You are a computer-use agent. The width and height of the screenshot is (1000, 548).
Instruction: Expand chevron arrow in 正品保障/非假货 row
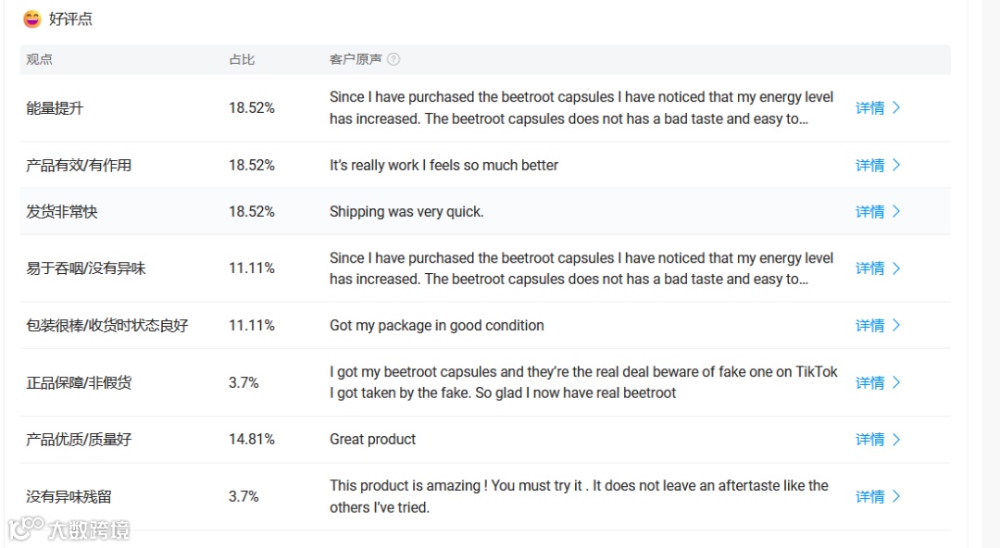coord(896,383)
